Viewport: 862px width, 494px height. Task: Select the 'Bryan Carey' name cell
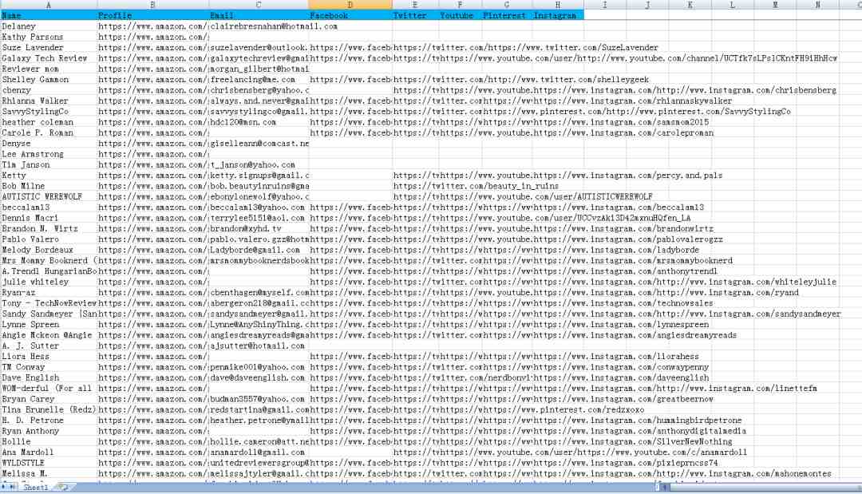click(x=49, y=400)
